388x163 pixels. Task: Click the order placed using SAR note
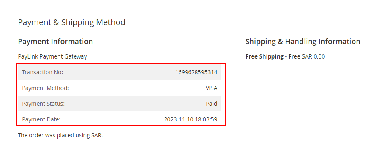click(x=60, y=135)
